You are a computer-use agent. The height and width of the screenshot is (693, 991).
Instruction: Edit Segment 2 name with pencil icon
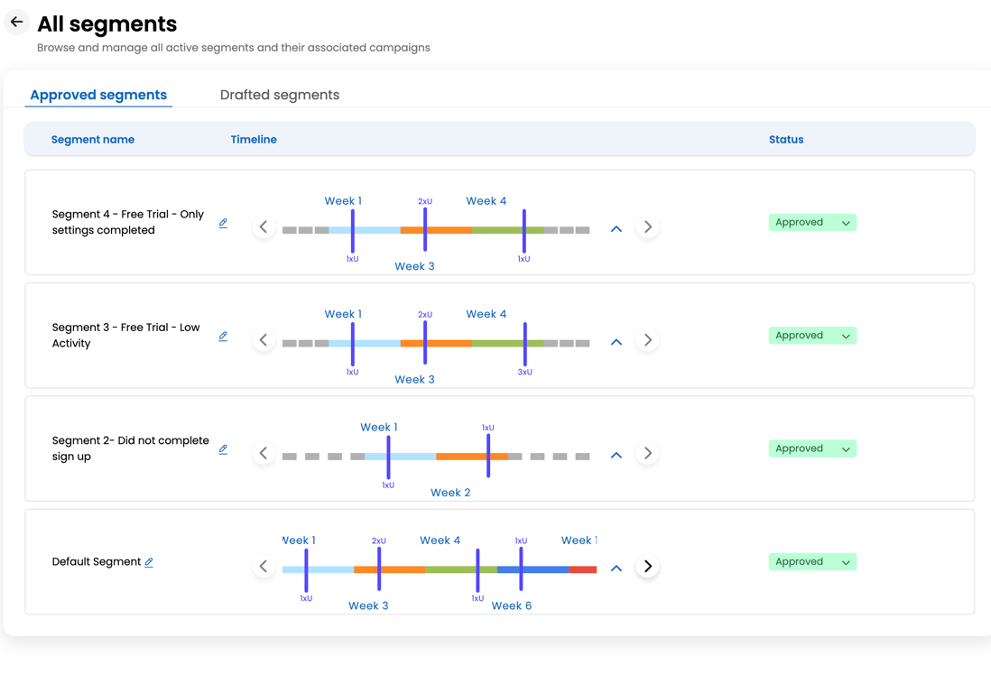tap(223, 448)
